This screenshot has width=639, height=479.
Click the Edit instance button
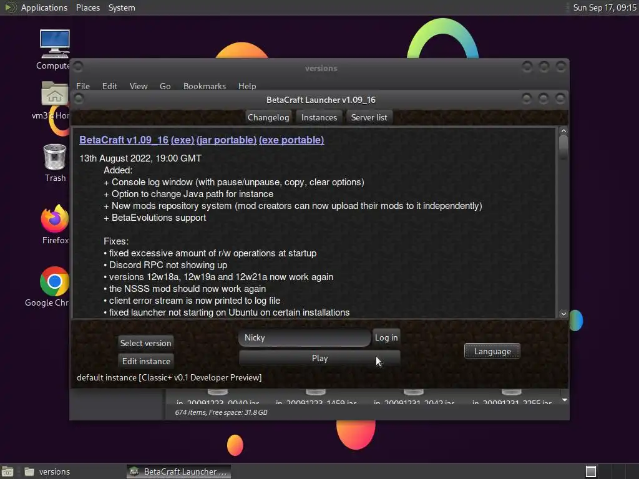[x=146, y=361]
